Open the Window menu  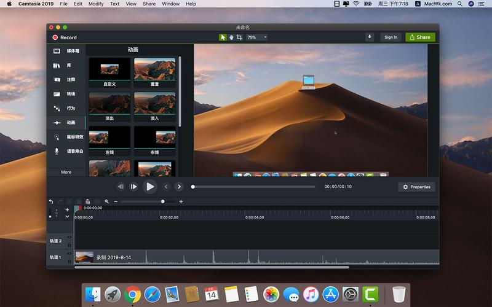coord(171,4)
